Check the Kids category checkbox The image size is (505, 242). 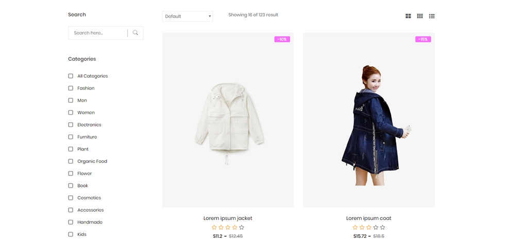pyautogui.click(x=71, y=235)
